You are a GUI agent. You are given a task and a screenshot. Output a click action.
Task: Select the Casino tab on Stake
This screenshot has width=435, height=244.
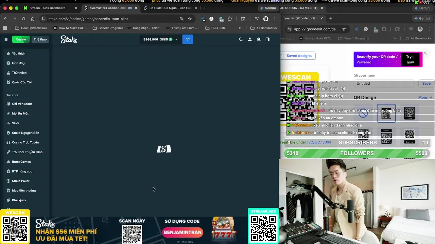click(x=21, y=39)
